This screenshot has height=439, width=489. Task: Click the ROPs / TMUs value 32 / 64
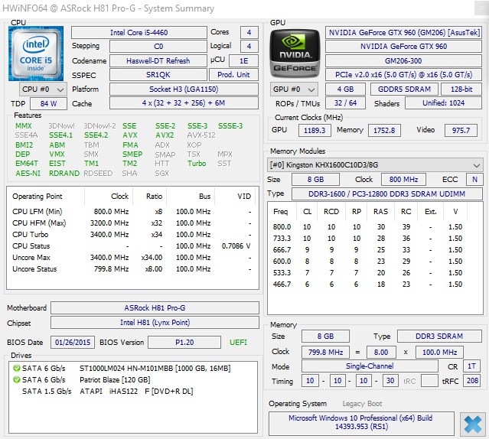pos(345,102)
